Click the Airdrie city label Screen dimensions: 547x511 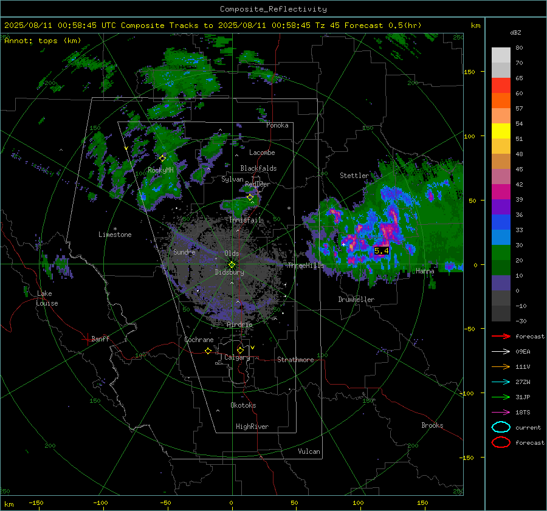(239, 324)
